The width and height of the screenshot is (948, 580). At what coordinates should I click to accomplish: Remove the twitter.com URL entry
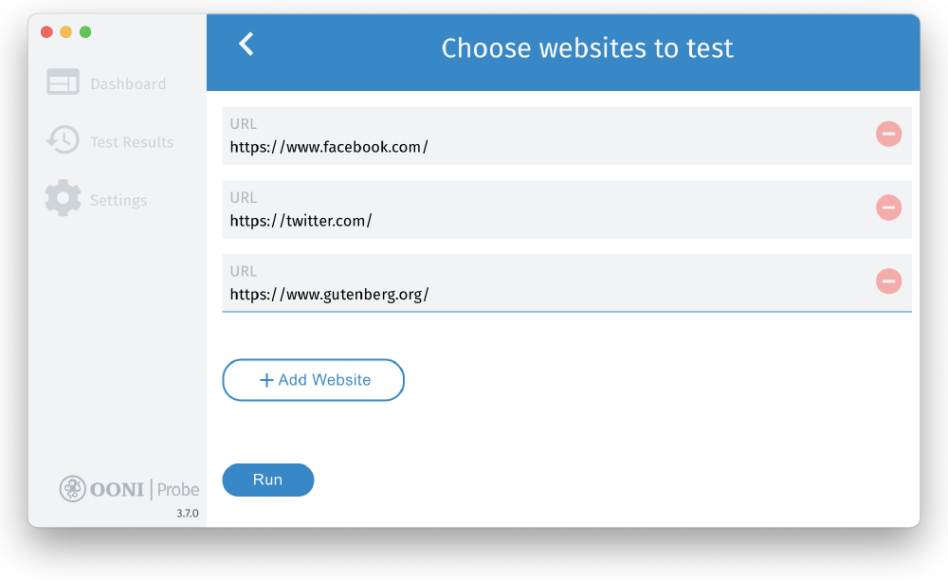(888, 208)
